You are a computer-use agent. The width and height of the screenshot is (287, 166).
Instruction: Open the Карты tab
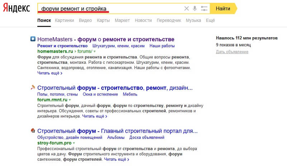(x=103, y=20)
